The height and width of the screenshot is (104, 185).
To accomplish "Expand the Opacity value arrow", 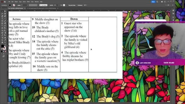I will point(59,5).
